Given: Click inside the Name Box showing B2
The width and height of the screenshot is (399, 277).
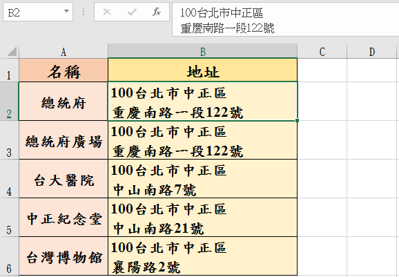Looking at the screenshot, I should (33, 12).
